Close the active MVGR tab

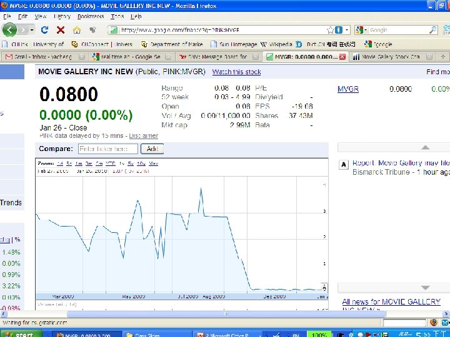click(x=342, y=57)
